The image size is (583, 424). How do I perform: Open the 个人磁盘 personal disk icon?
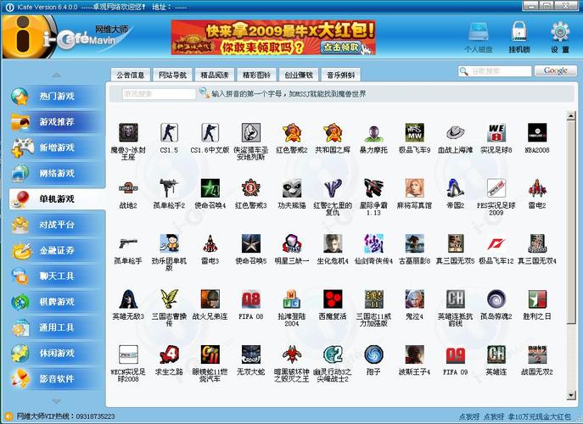coord(479,36)
